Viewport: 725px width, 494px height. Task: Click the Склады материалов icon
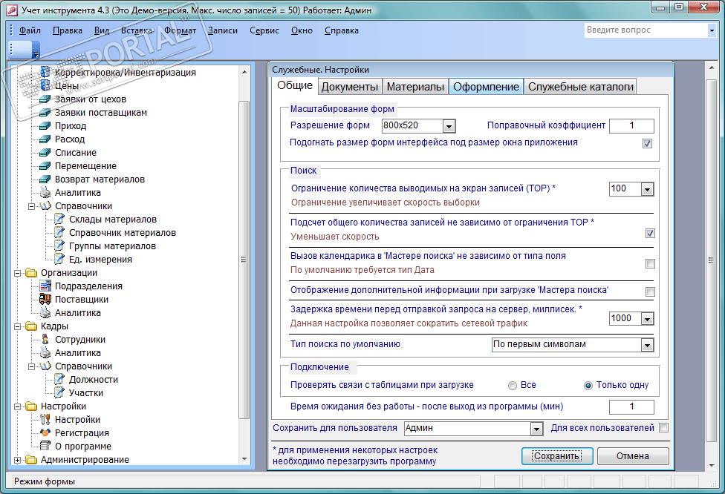(x=59, y=219)
